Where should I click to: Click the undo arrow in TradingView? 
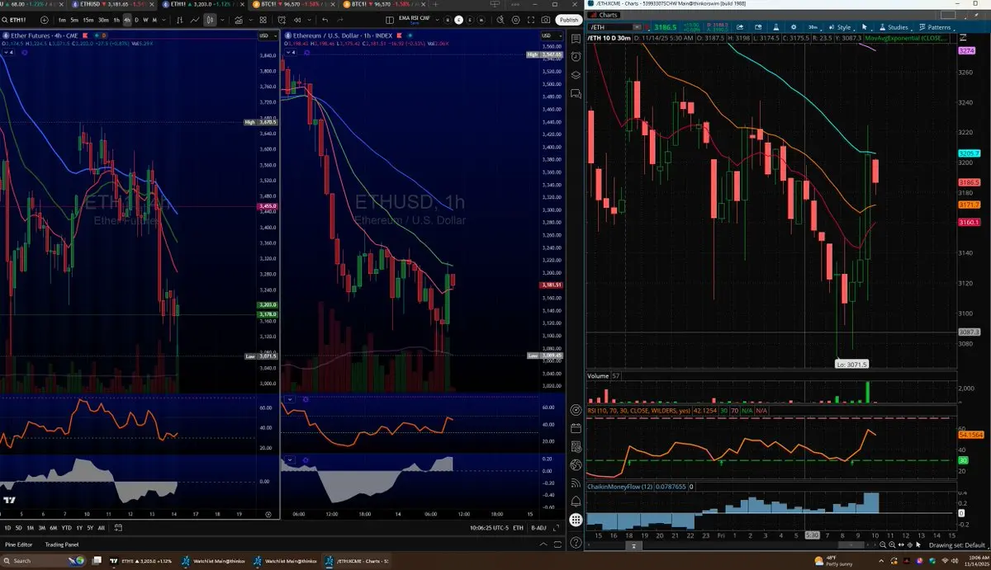click(325, 20)
